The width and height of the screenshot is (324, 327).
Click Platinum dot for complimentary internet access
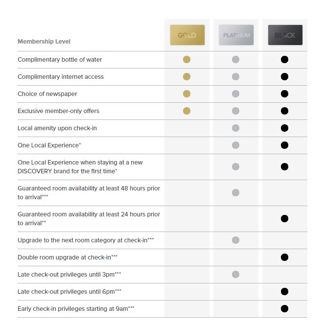pyautogui.click(x=235, y=77)
